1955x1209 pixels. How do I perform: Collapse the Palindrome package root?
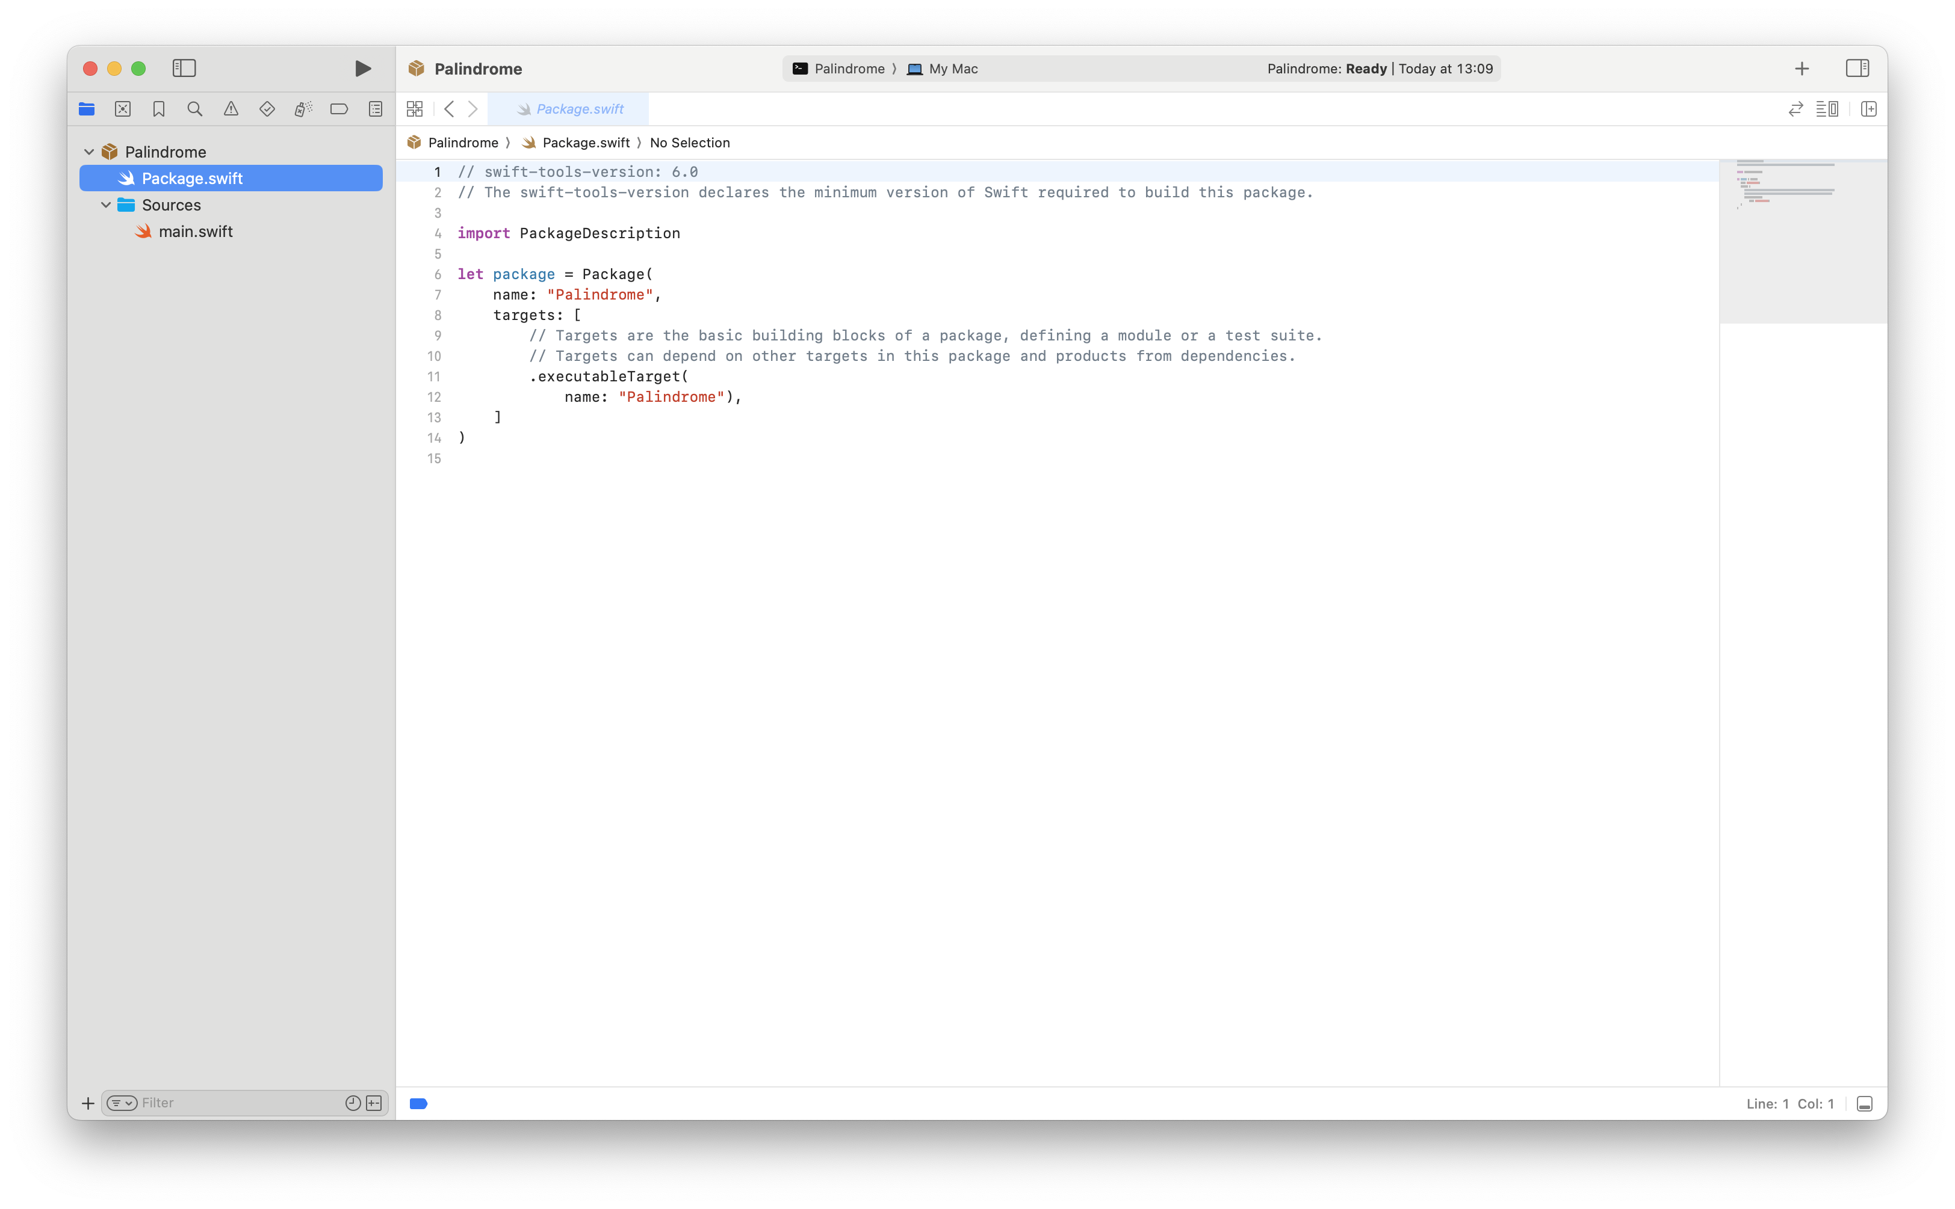coord(90,152)
